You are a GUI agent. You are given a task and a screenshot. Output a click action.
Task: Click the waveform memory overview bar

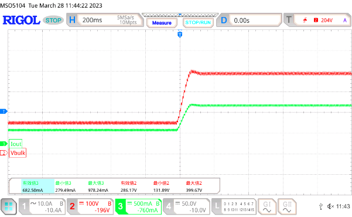(x=180, y=15)
